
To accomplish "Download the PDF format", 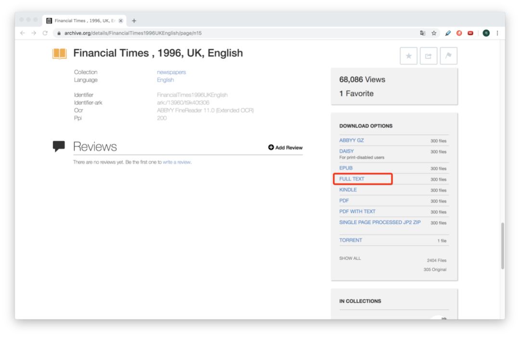I will click(x=344, y=201).
